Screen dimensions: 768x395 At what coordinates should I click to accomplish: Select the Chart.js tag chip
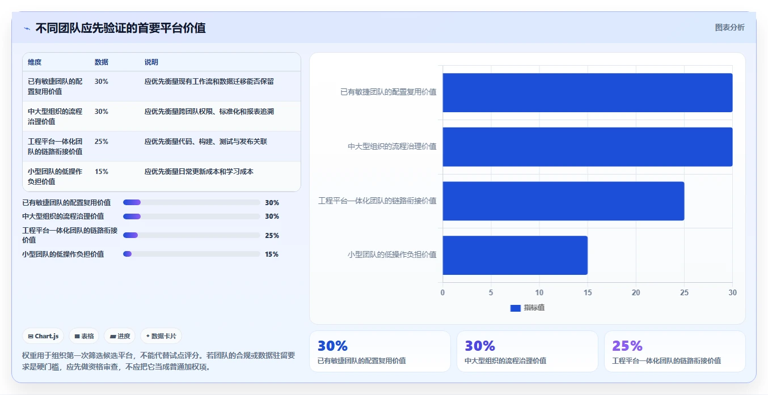[43, 336]
